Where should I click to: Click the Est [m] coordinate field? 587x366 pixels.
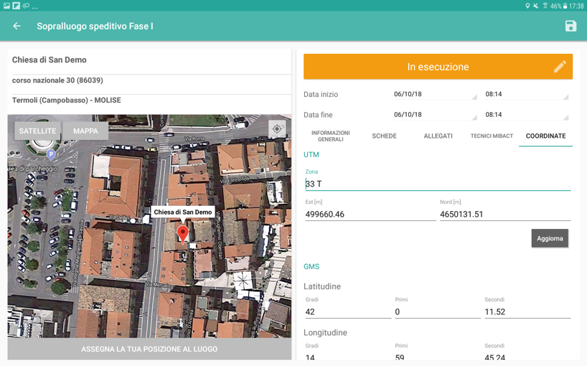(x=370, y=214)
